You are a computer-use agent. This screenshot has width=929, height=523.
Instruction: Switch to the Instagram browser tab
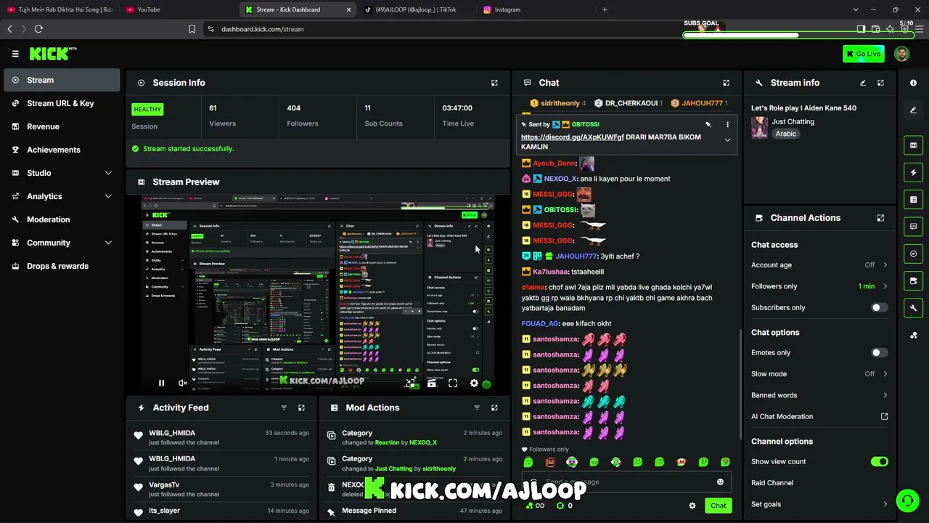tap(536, 9)
